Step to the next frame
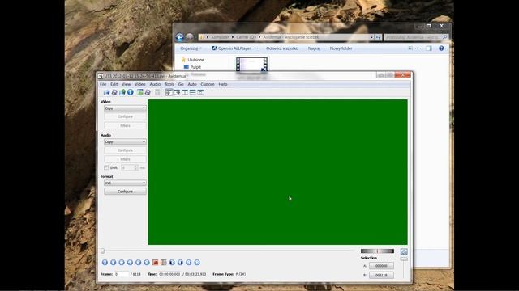519x291 pixels. [130, 262]
